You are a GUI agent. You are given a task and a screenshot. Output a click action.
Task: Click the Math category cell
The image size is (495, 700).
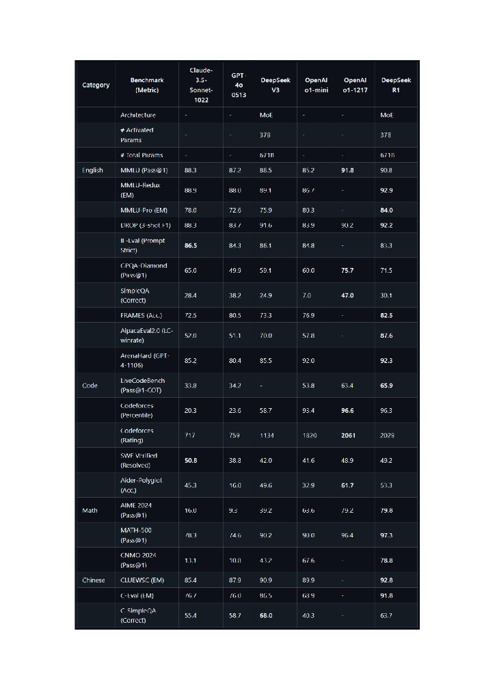pyautogui.click(x=90, y=510)
